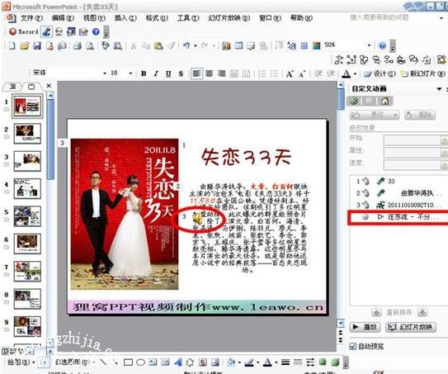Select the Line drawing tool

click(x=103, y=362)
